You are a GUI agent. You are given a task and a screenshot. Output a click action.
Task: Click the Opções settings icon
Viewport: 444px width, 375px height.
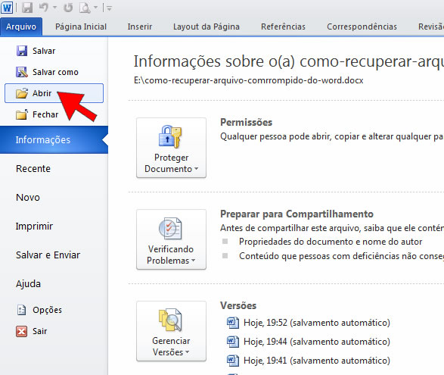pos(21,310)
